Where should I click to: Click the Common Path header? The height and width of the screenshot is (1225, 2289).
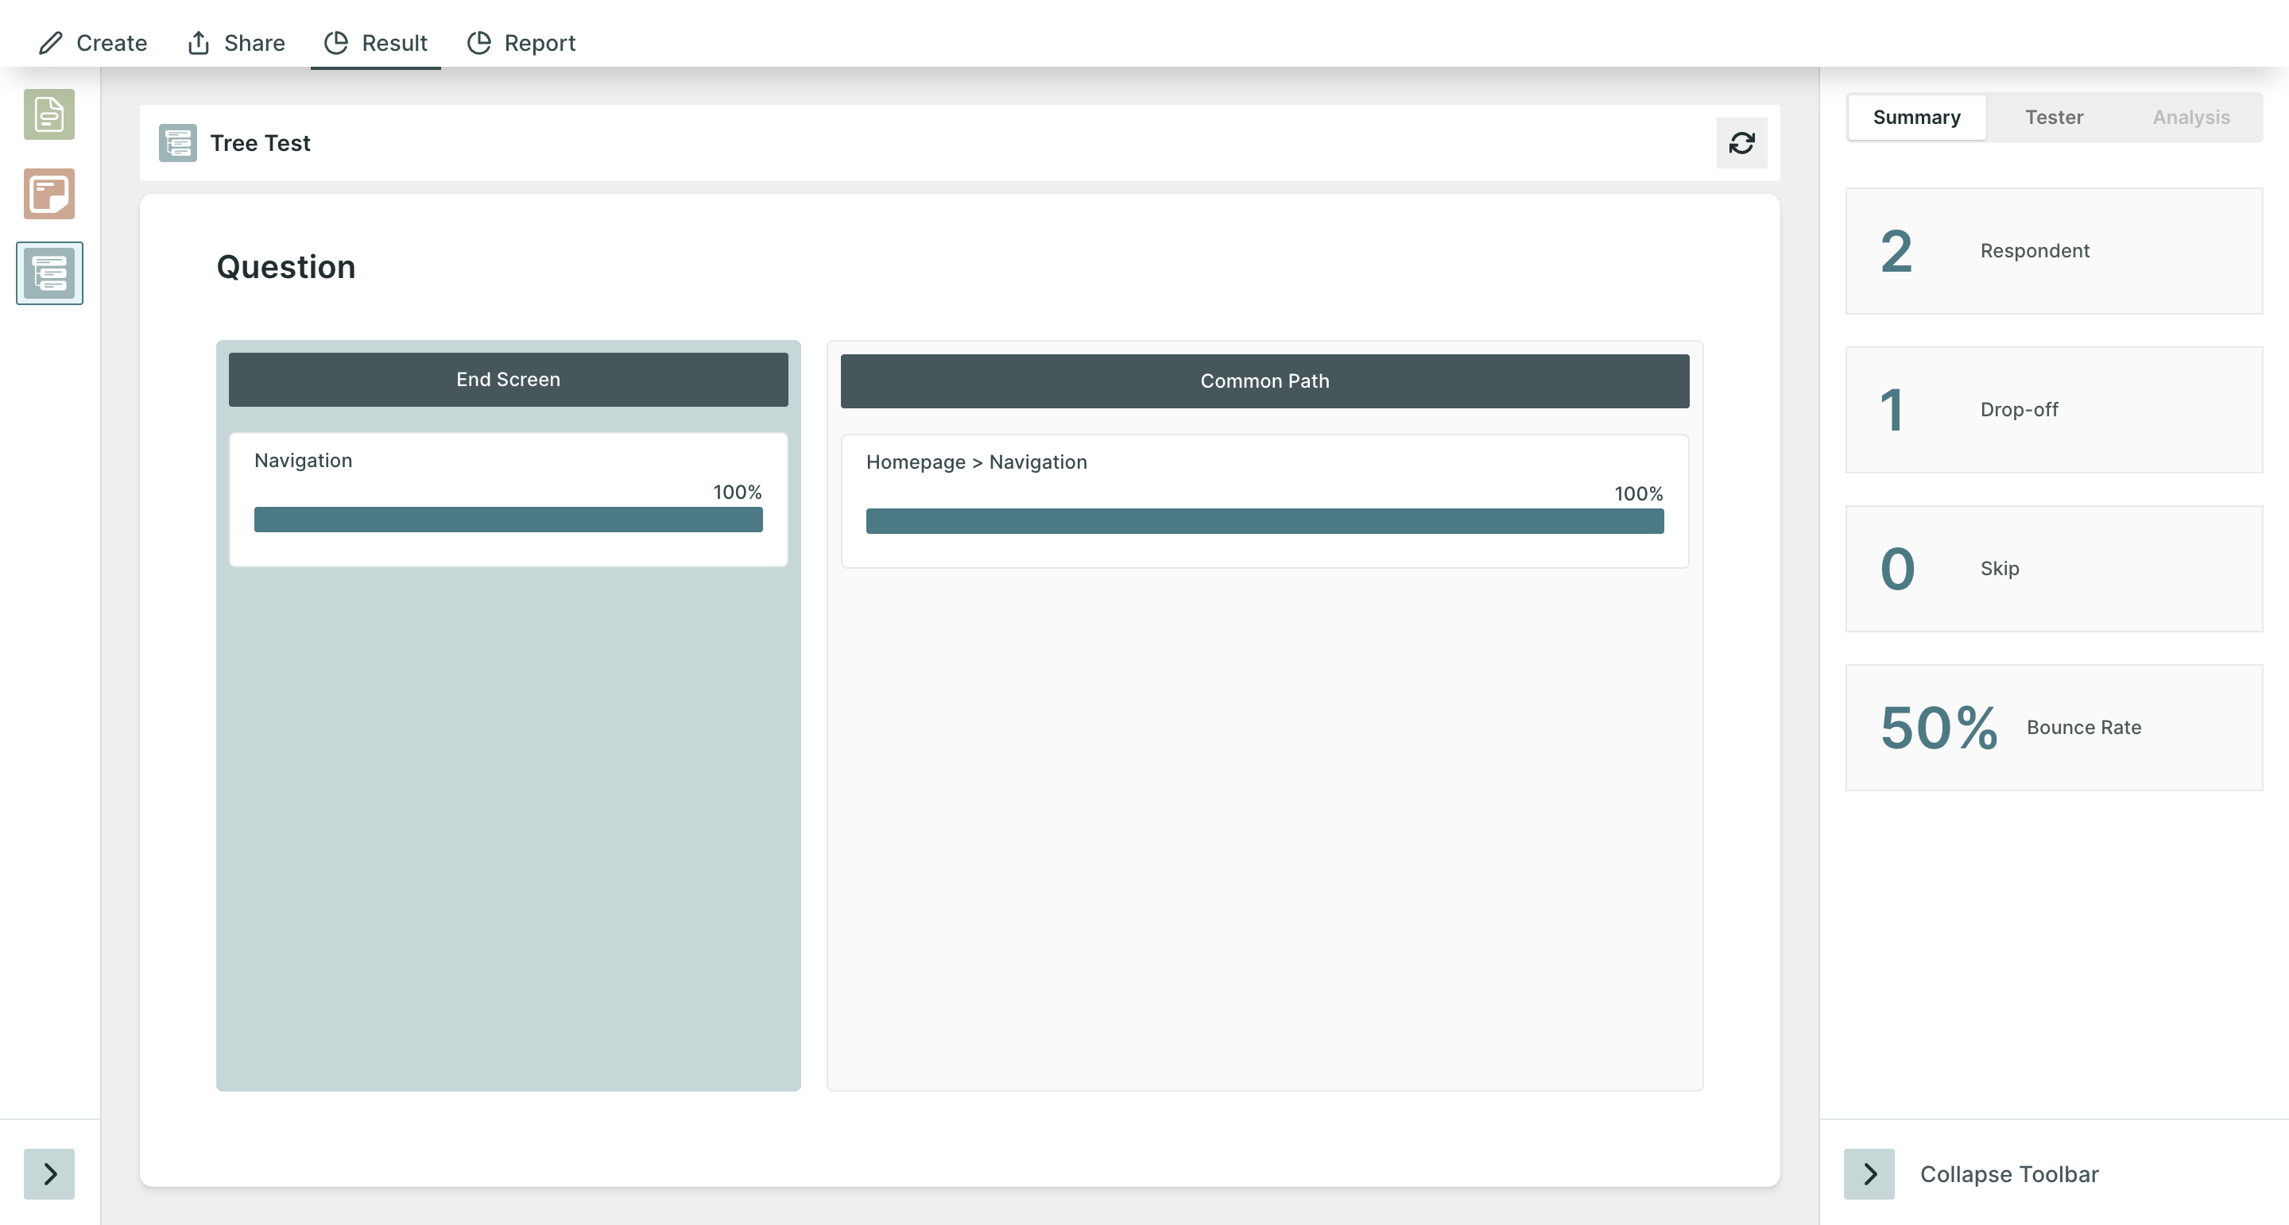pyautogui.click(x=1265, y=381)
